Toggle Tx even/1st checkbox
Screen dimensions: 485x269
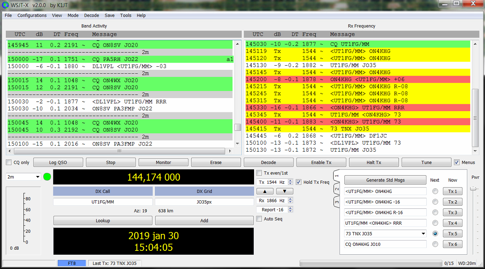[259, 173]
